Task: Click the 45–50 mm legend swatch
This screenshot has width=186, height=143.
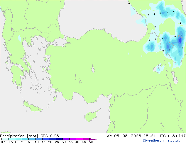Action: click(86, 139)
